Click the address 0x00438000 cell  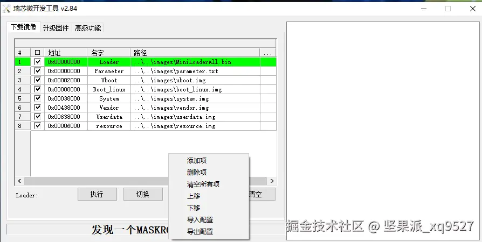point(66,108)
